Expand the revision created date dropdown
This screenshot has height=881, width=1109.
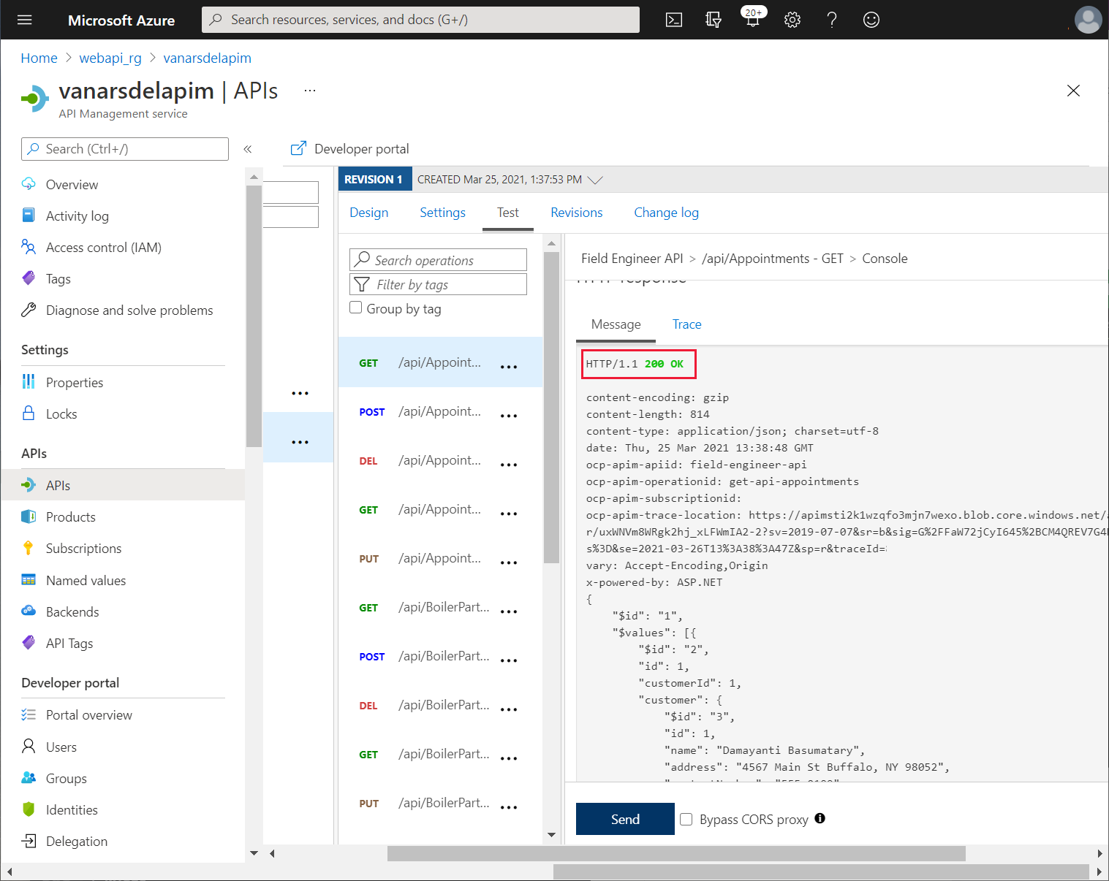(595, 180)
